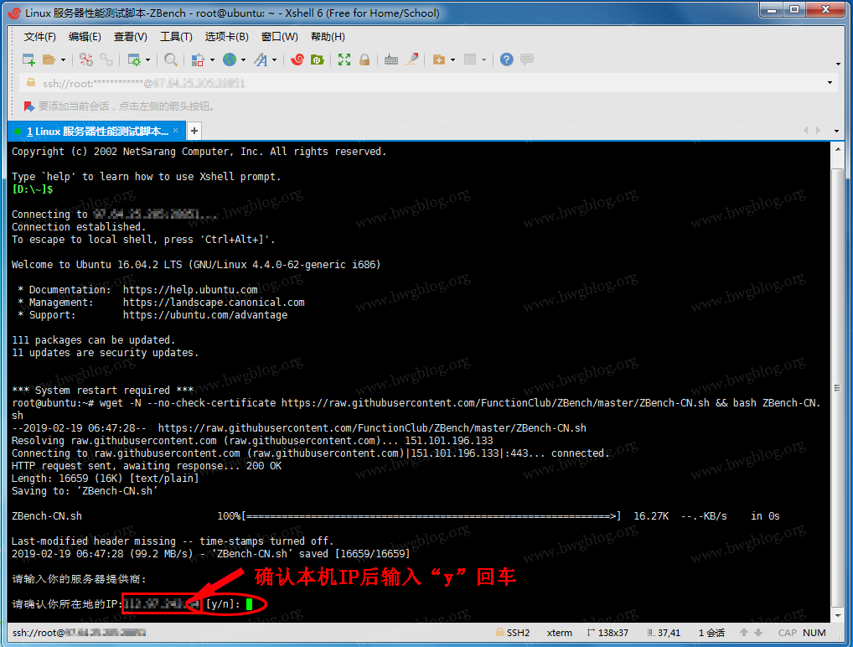
Task: Click the Highlight marker icon
Action: click(411, 59)
